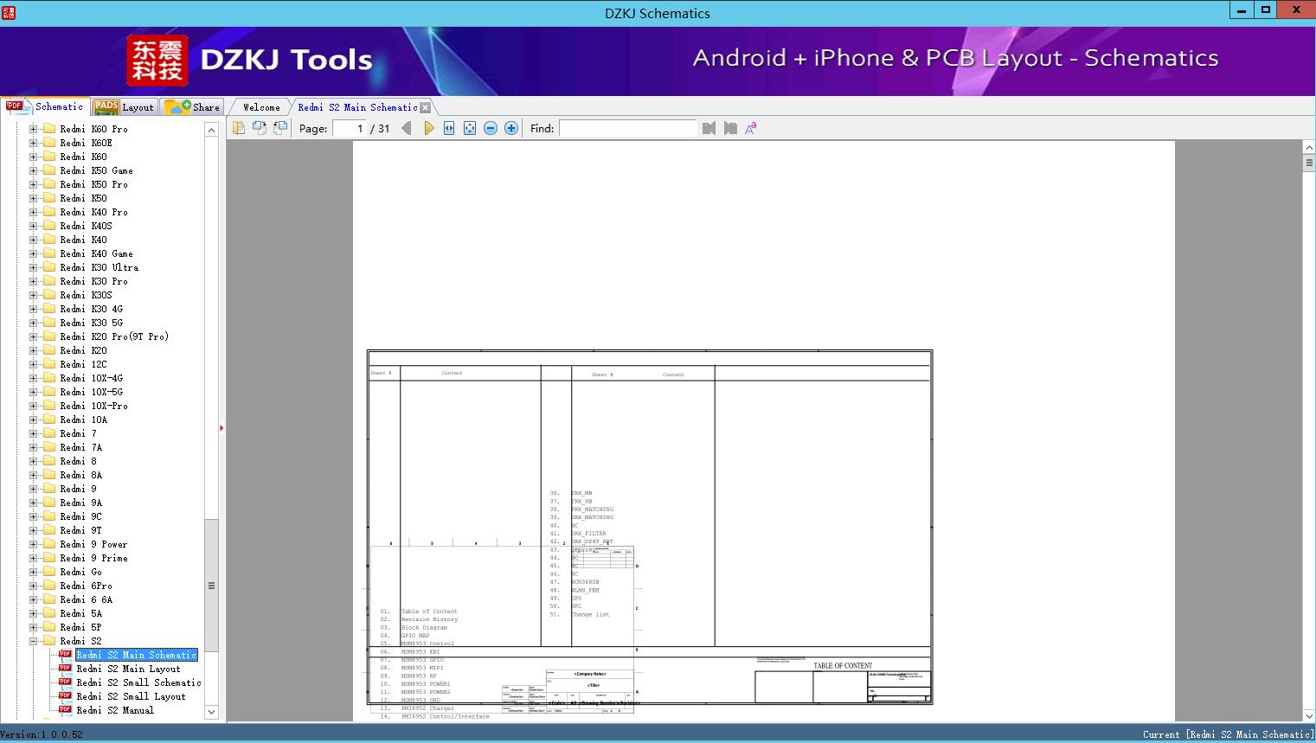Expand the Redmi K60 Pro folder
This screenshot has height=743, width=1316.
pyautogui.click(x=33, y=129)
